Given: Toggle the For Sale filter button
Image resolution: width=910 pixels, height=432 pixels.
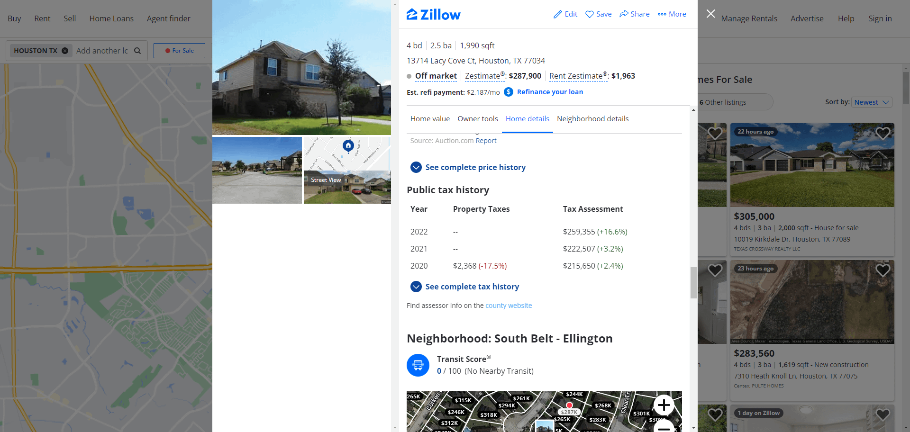Looking at the screenshot, I should coord(179,51).
